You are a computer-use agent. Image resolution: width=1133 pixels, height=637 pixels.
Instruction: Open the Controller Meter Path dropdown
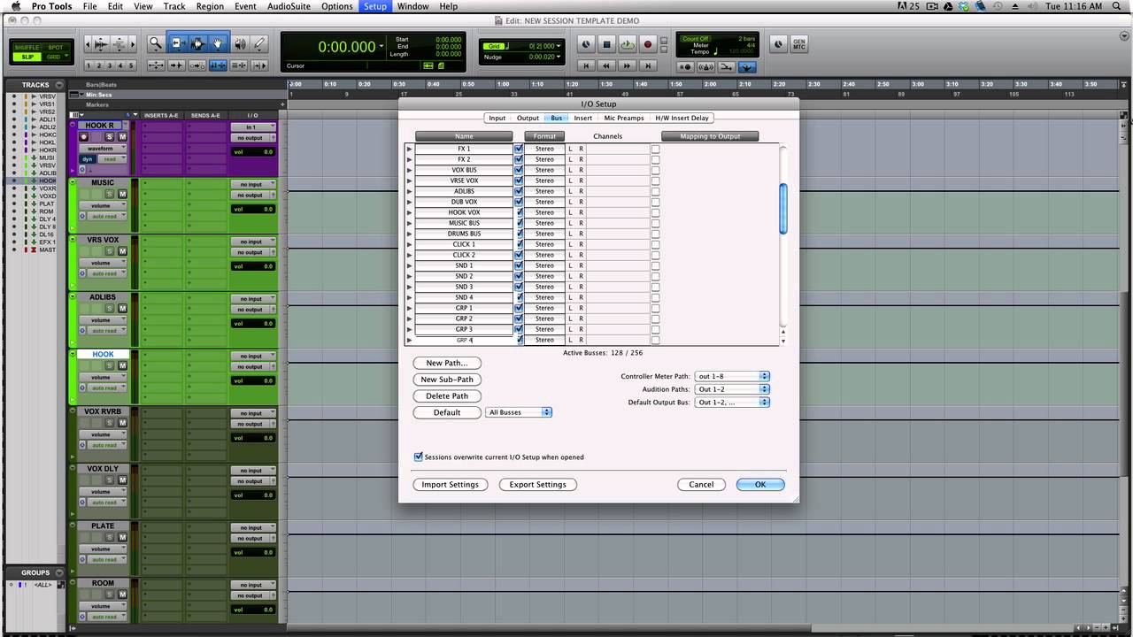point(732,376)
